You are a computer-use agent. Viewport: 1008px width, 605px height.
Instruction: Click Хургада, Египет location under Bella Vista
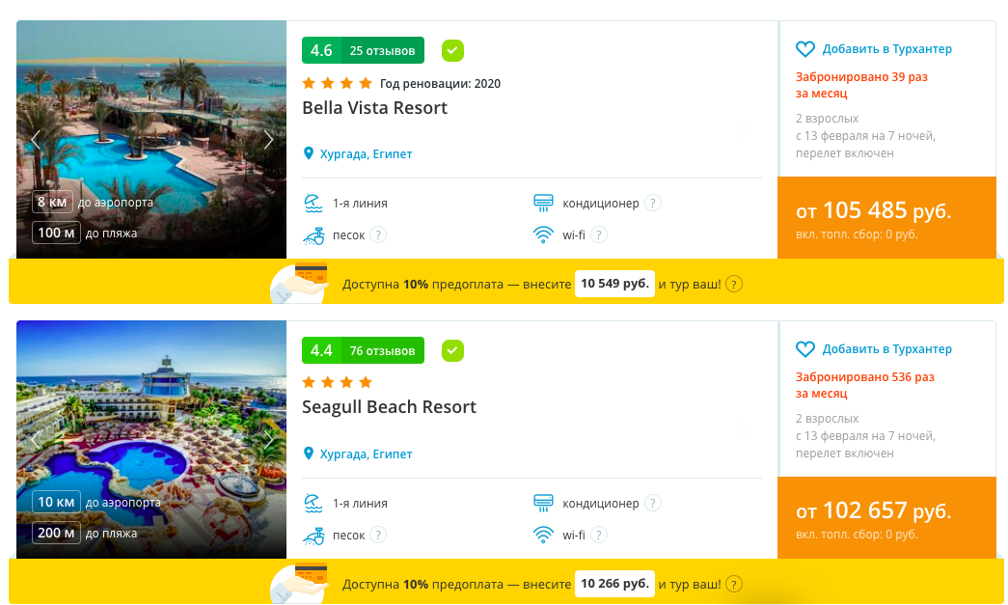(x=366, y=154)
